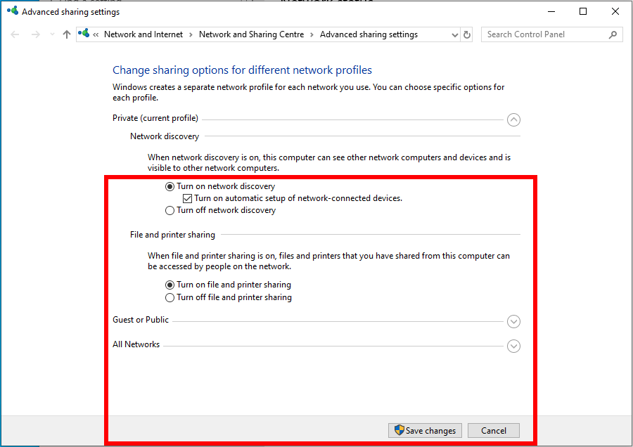Collapse the Private profile section

click(x=513, y=119)
